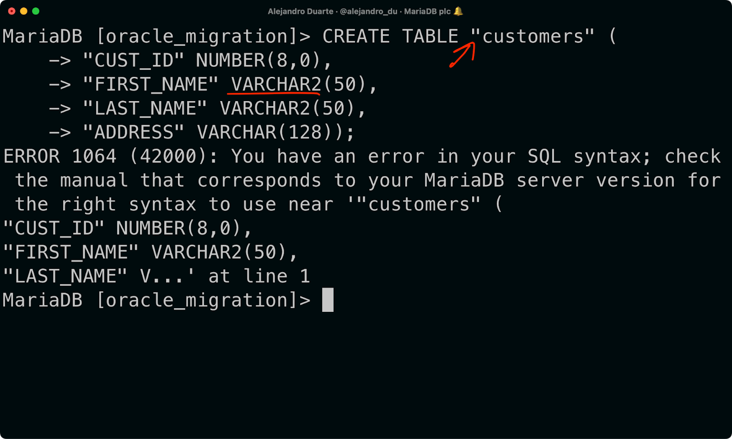The width and height of the screenshot is (732, 439).
Task: Click the bell emoji in the title bar
Action: (x=458, y=11)
